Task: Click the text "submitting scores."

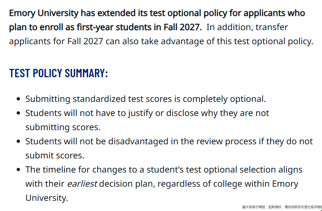Action: point(63,127)
